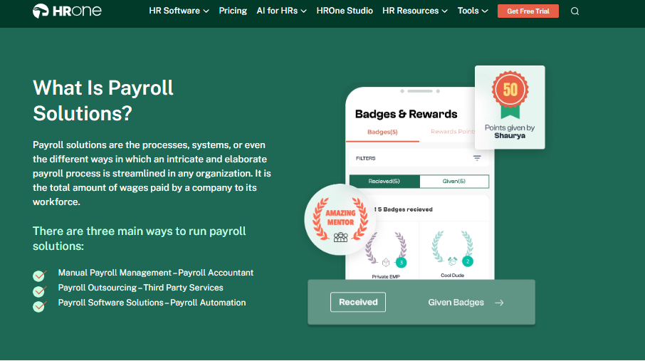Viewport: 645px width, 361px height.
Task: Click the filter lines icon in Filters bar
Action: (x=477, y=158)
